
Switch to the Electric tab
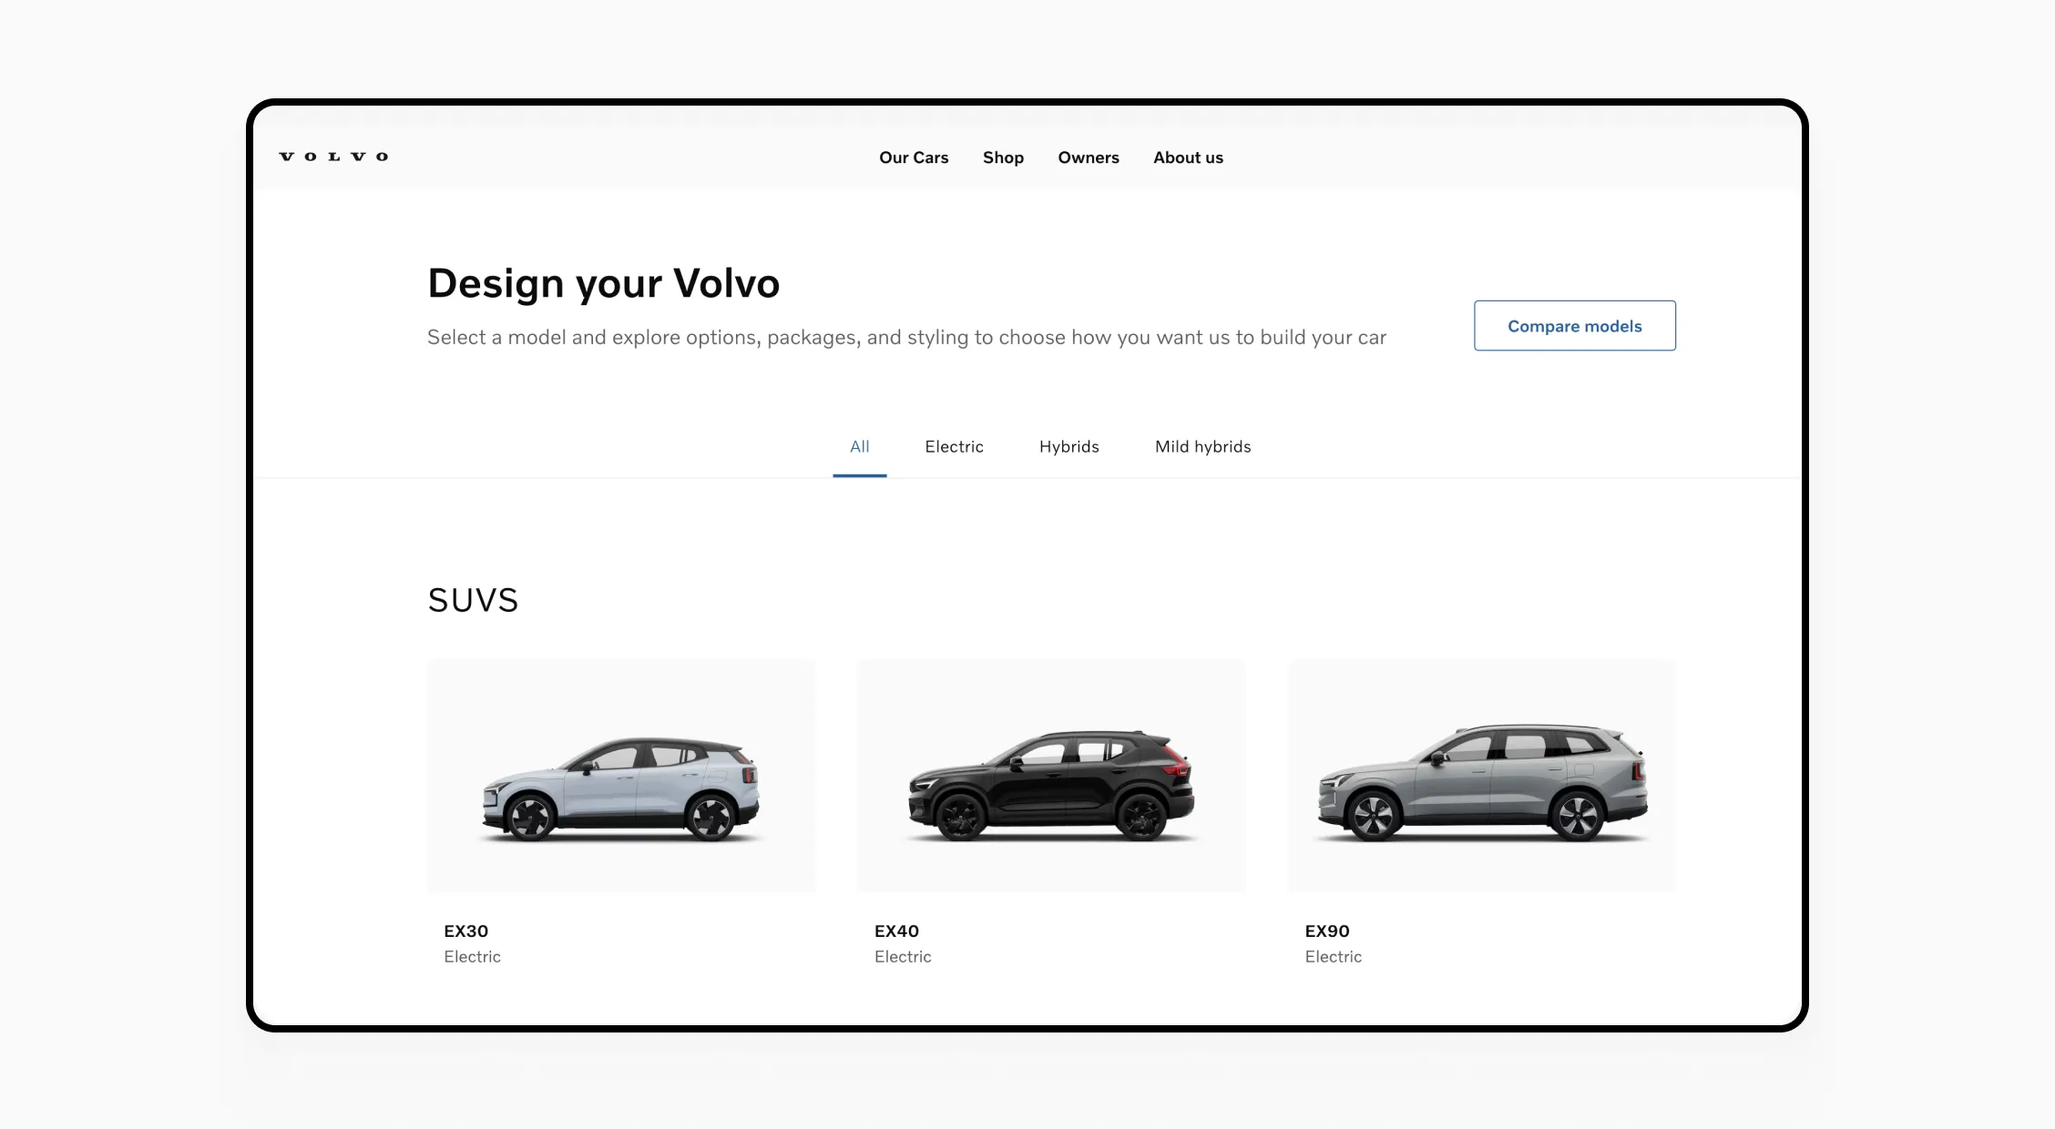pos(954,447)
